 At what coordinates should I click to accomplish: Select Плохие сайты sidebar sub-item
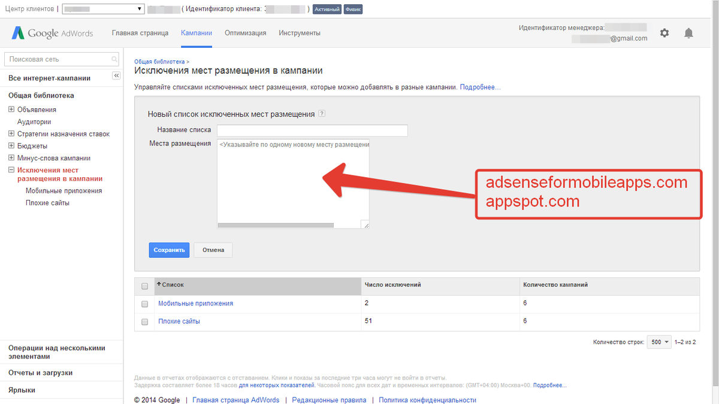pyautogui.click(x=47, y=203)
